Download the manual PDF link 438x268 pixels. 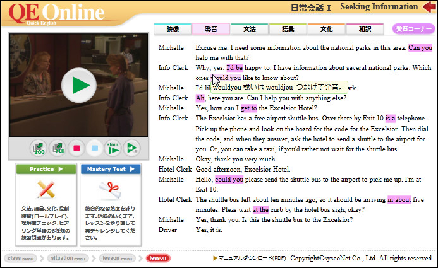[x=250, y=259]
